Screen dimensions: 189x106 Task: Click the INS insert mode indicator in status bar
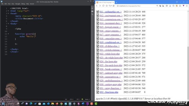click(66, 99)
